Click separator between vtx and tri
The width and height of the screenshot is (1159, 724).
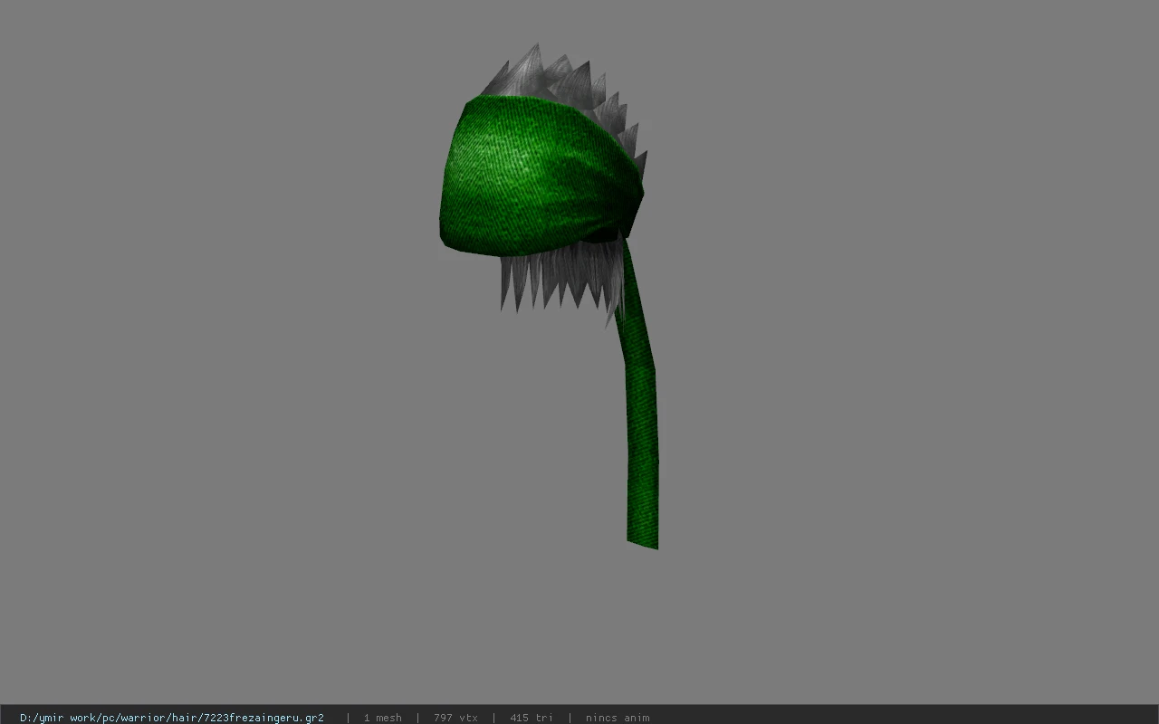[493, 718]
